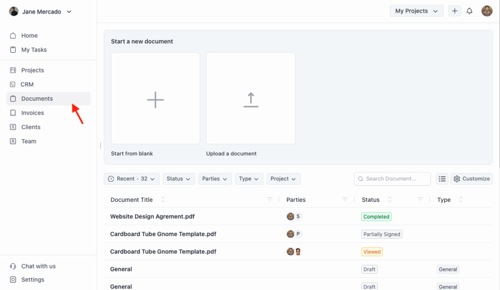Open the Type filter dropdown
The height and width of the screenshot is (290, 500).
click(x=249, y=179)
